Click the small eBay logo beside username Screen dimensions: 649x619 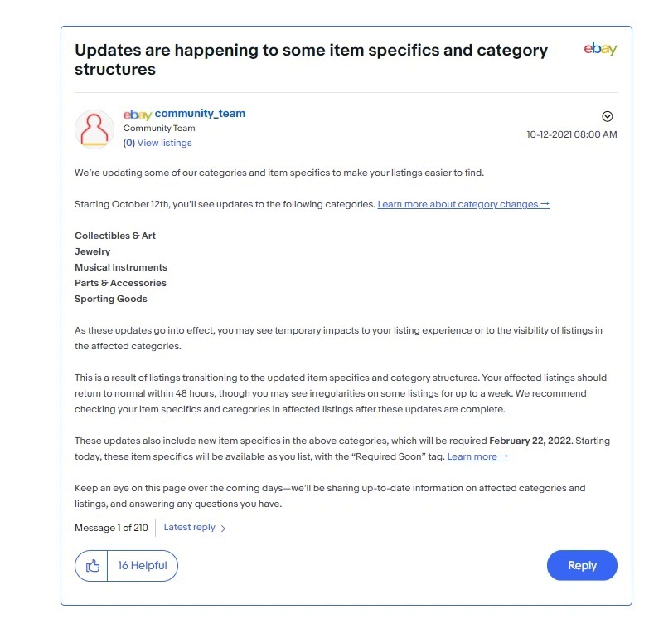pos(138,115)
